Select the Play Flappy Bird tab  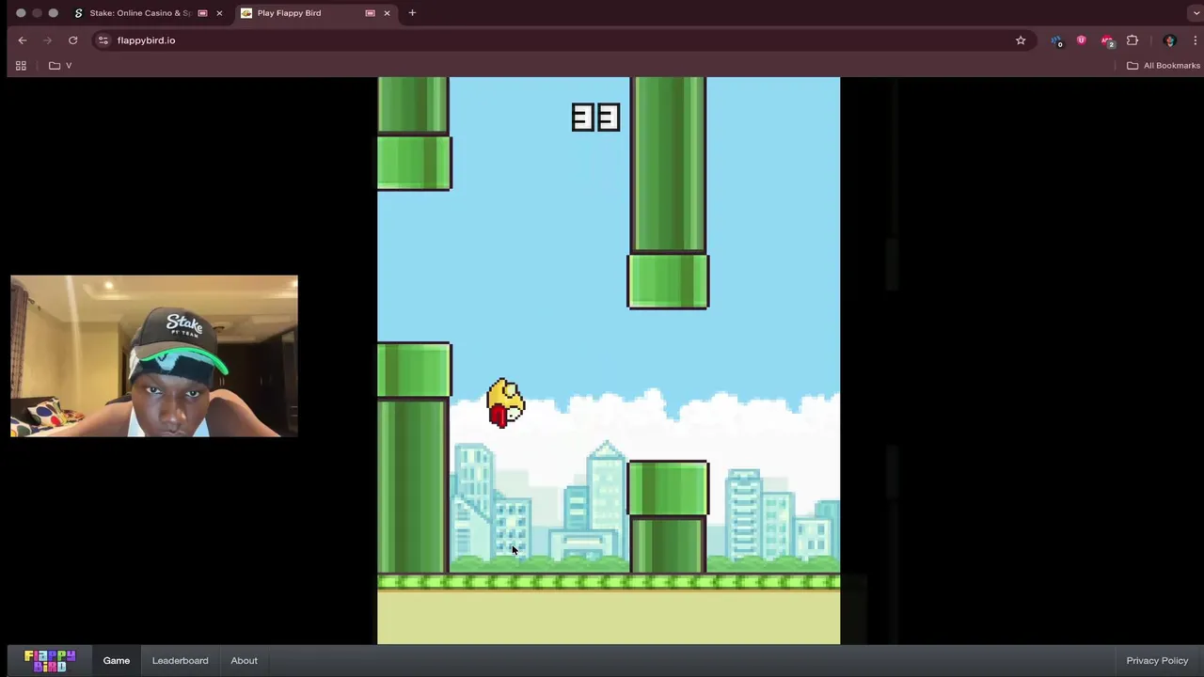click(316, 13)
